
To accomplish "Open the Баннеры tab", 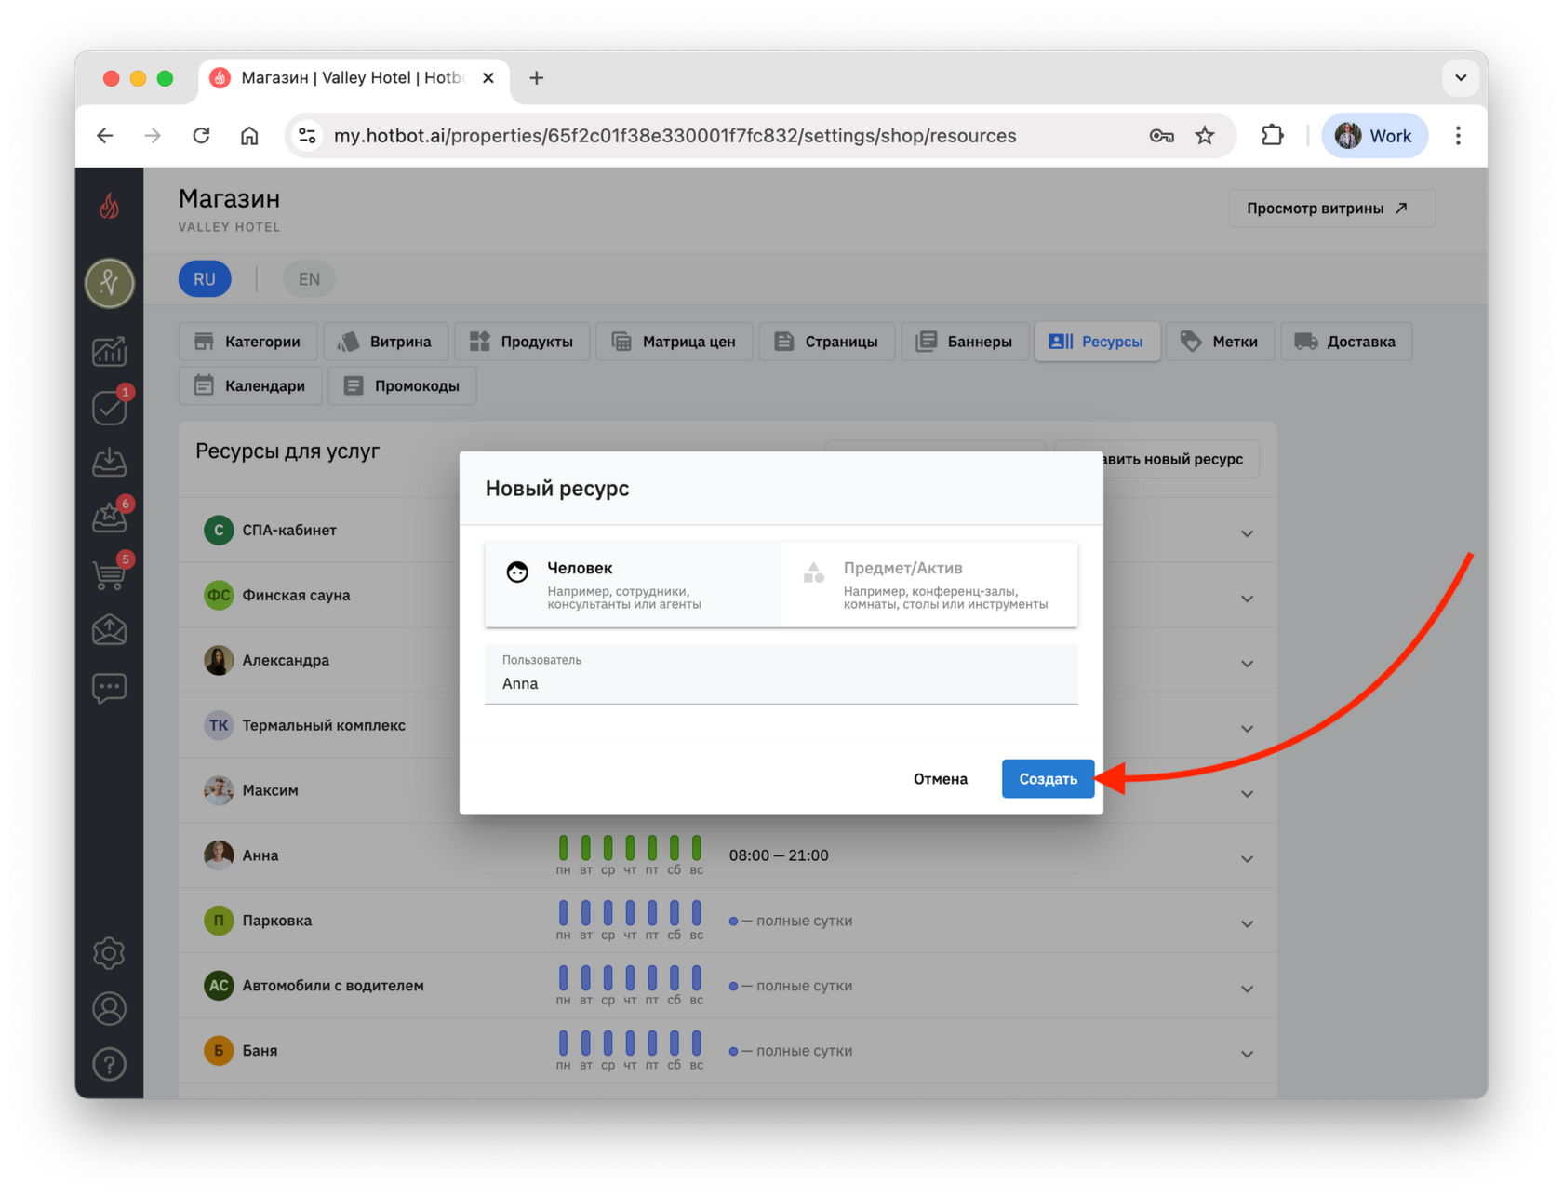I will click(x=965, y=342).
